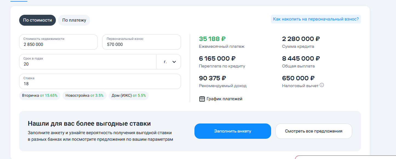The image size is (396, 159).
Task: Click the calendar icon for payment schedule
Action: point(202,99)
